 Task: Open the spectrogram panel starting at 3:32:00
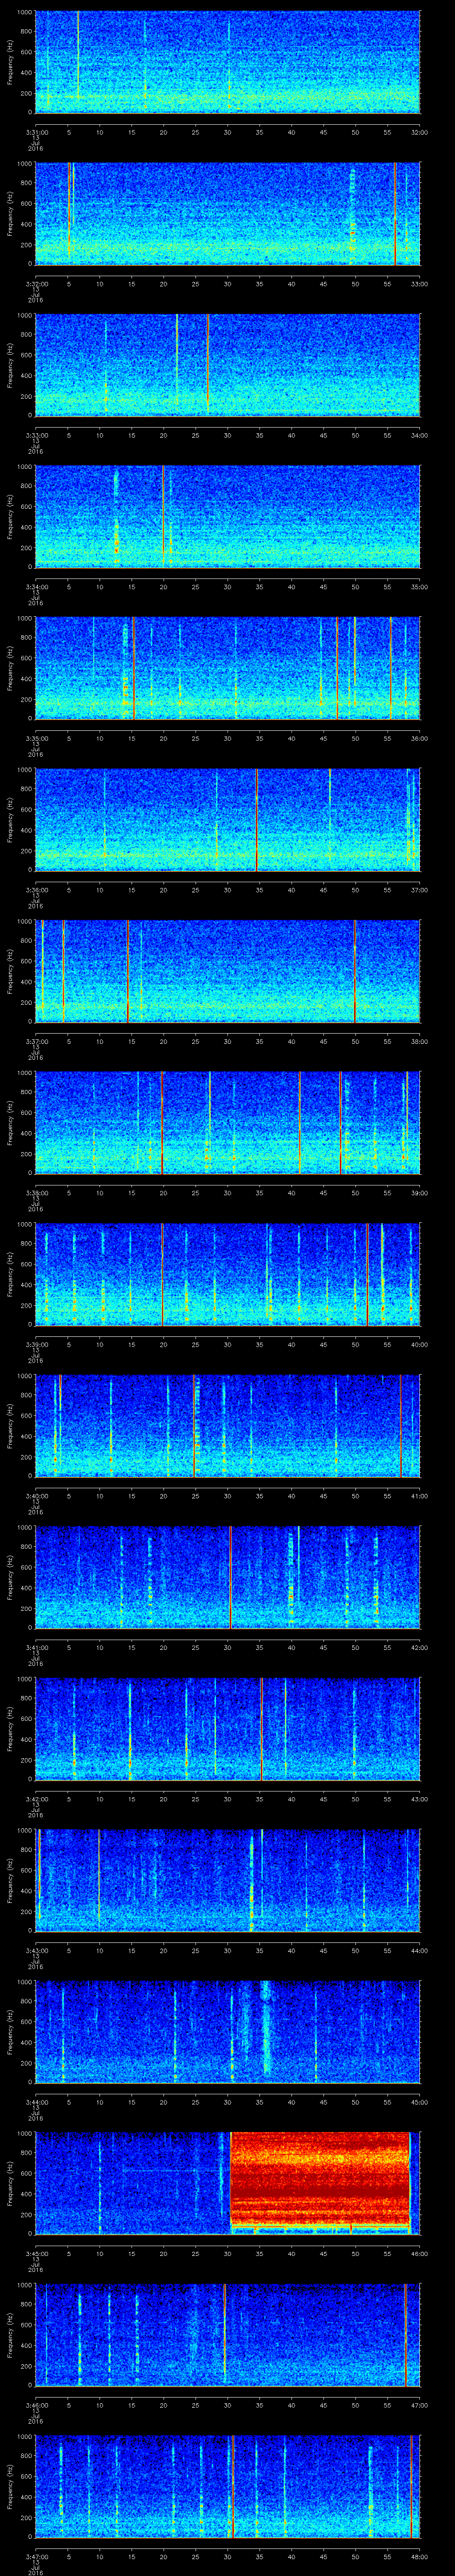[227, 214]
